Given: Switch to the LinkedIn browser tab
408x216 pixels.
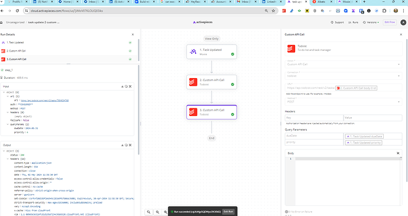Looking at the screenshot, I should tap(271, 2).
